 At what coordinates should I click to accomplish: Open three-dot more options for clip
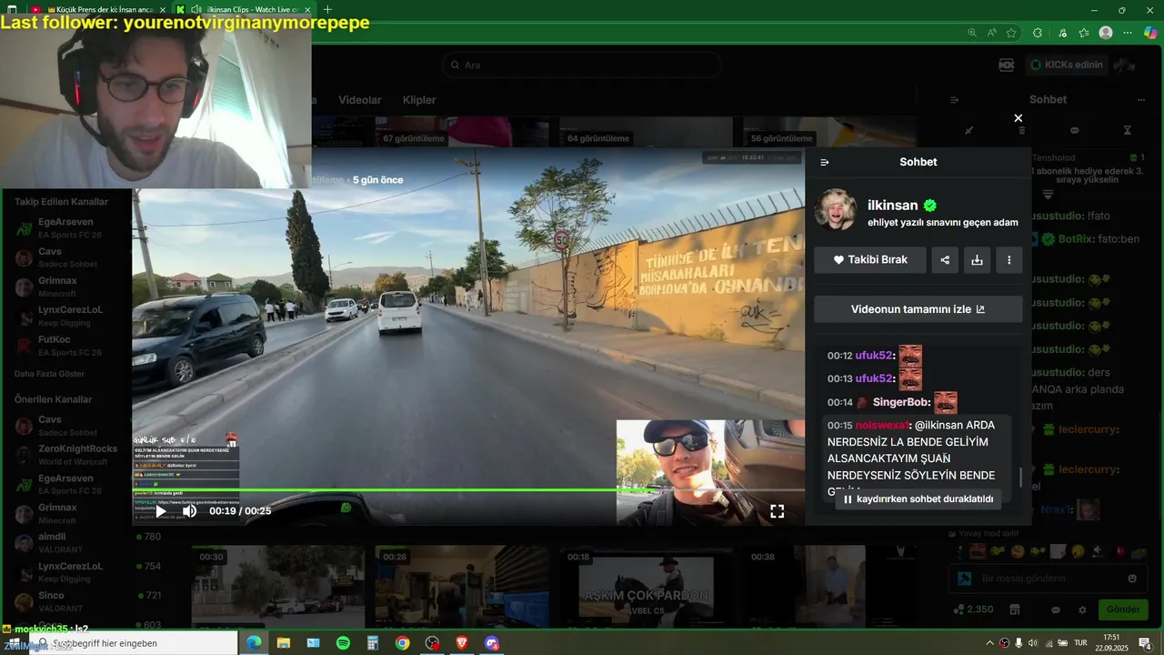click(x=1009, y=259)
